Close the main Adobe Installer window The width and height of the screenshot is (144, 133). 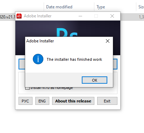pyautogui.click(x=112, y=16)
